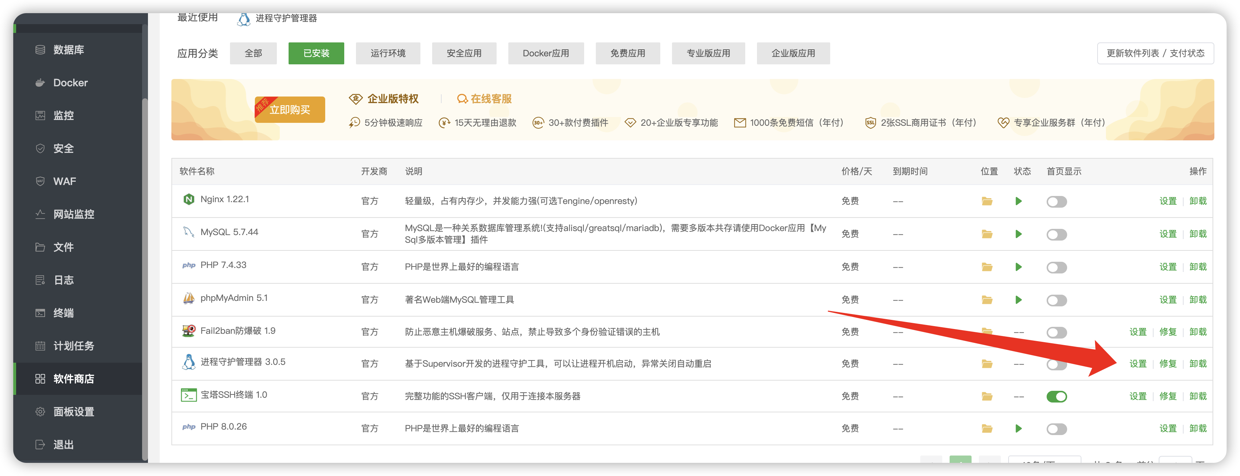The image size is (1240, 476).
Task: Click the 网站监控 chart sidebar icon
Action: coord(40,214)
